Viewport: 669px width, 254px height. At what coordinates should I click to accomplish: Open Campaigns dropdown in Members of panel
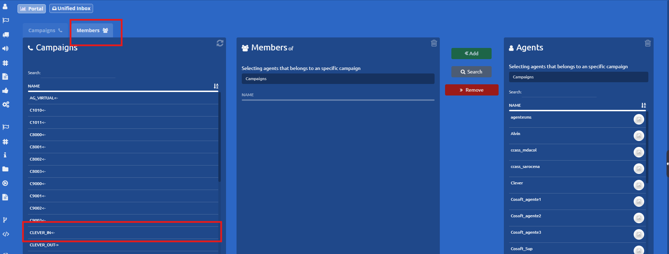(x=338, y=79)
